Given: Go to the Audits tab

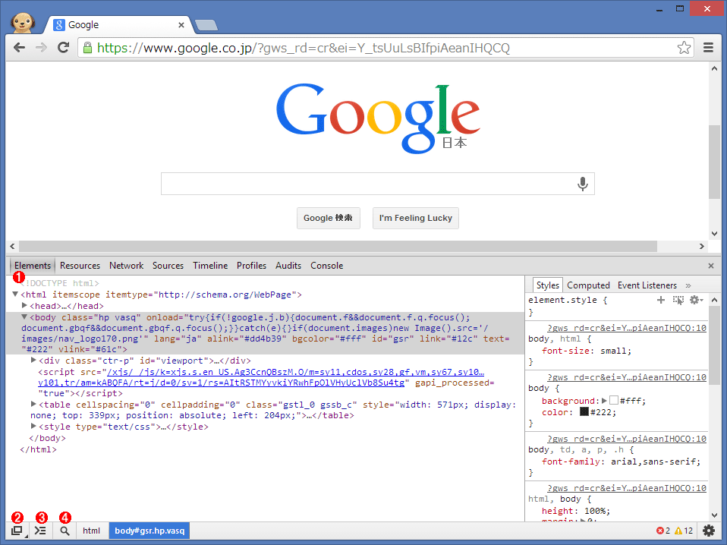Looking at the screenshot, I should click(x=288, y=266).
